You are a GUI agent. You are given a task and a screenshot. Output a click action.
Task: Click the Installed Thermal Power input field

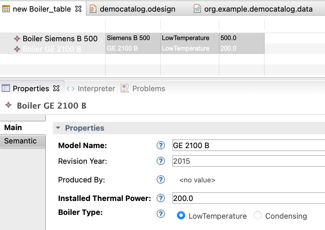coord(249,198)
